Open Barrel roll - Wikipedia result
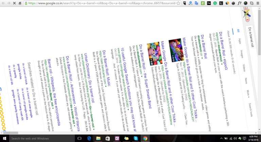The width and height of the screenshot is (261, 142). click(x=54, y=92)
